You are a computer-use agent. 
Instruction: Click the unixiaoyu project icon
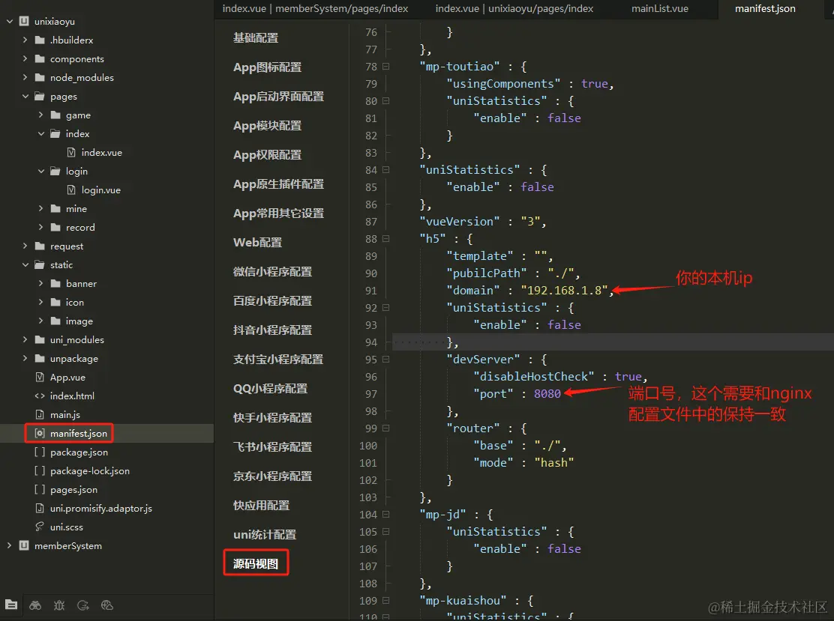(24, 21)
